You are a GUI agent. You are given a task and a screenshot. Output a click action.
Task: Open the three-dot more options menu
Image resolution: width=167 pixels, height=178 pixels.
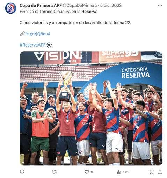(x=160, y=6)
